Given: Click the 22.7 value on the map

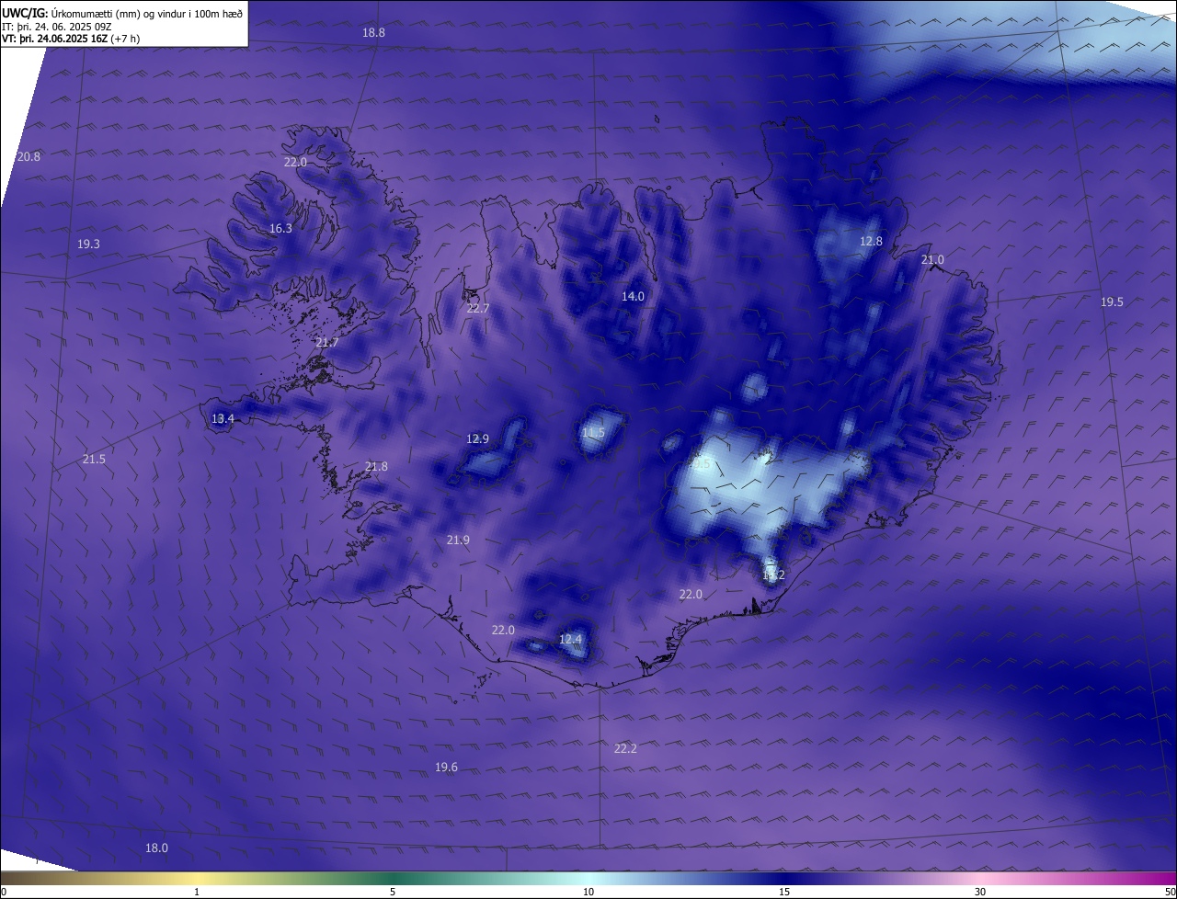Looking at the screenshot, I should pos(478,309).
